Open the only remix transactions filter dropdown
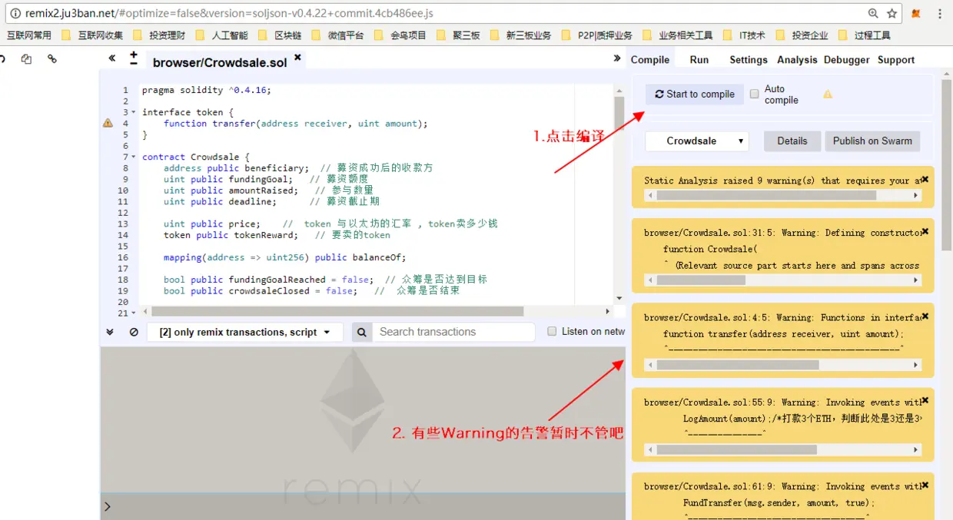The image size is (953, 520). tap(244, 332)
